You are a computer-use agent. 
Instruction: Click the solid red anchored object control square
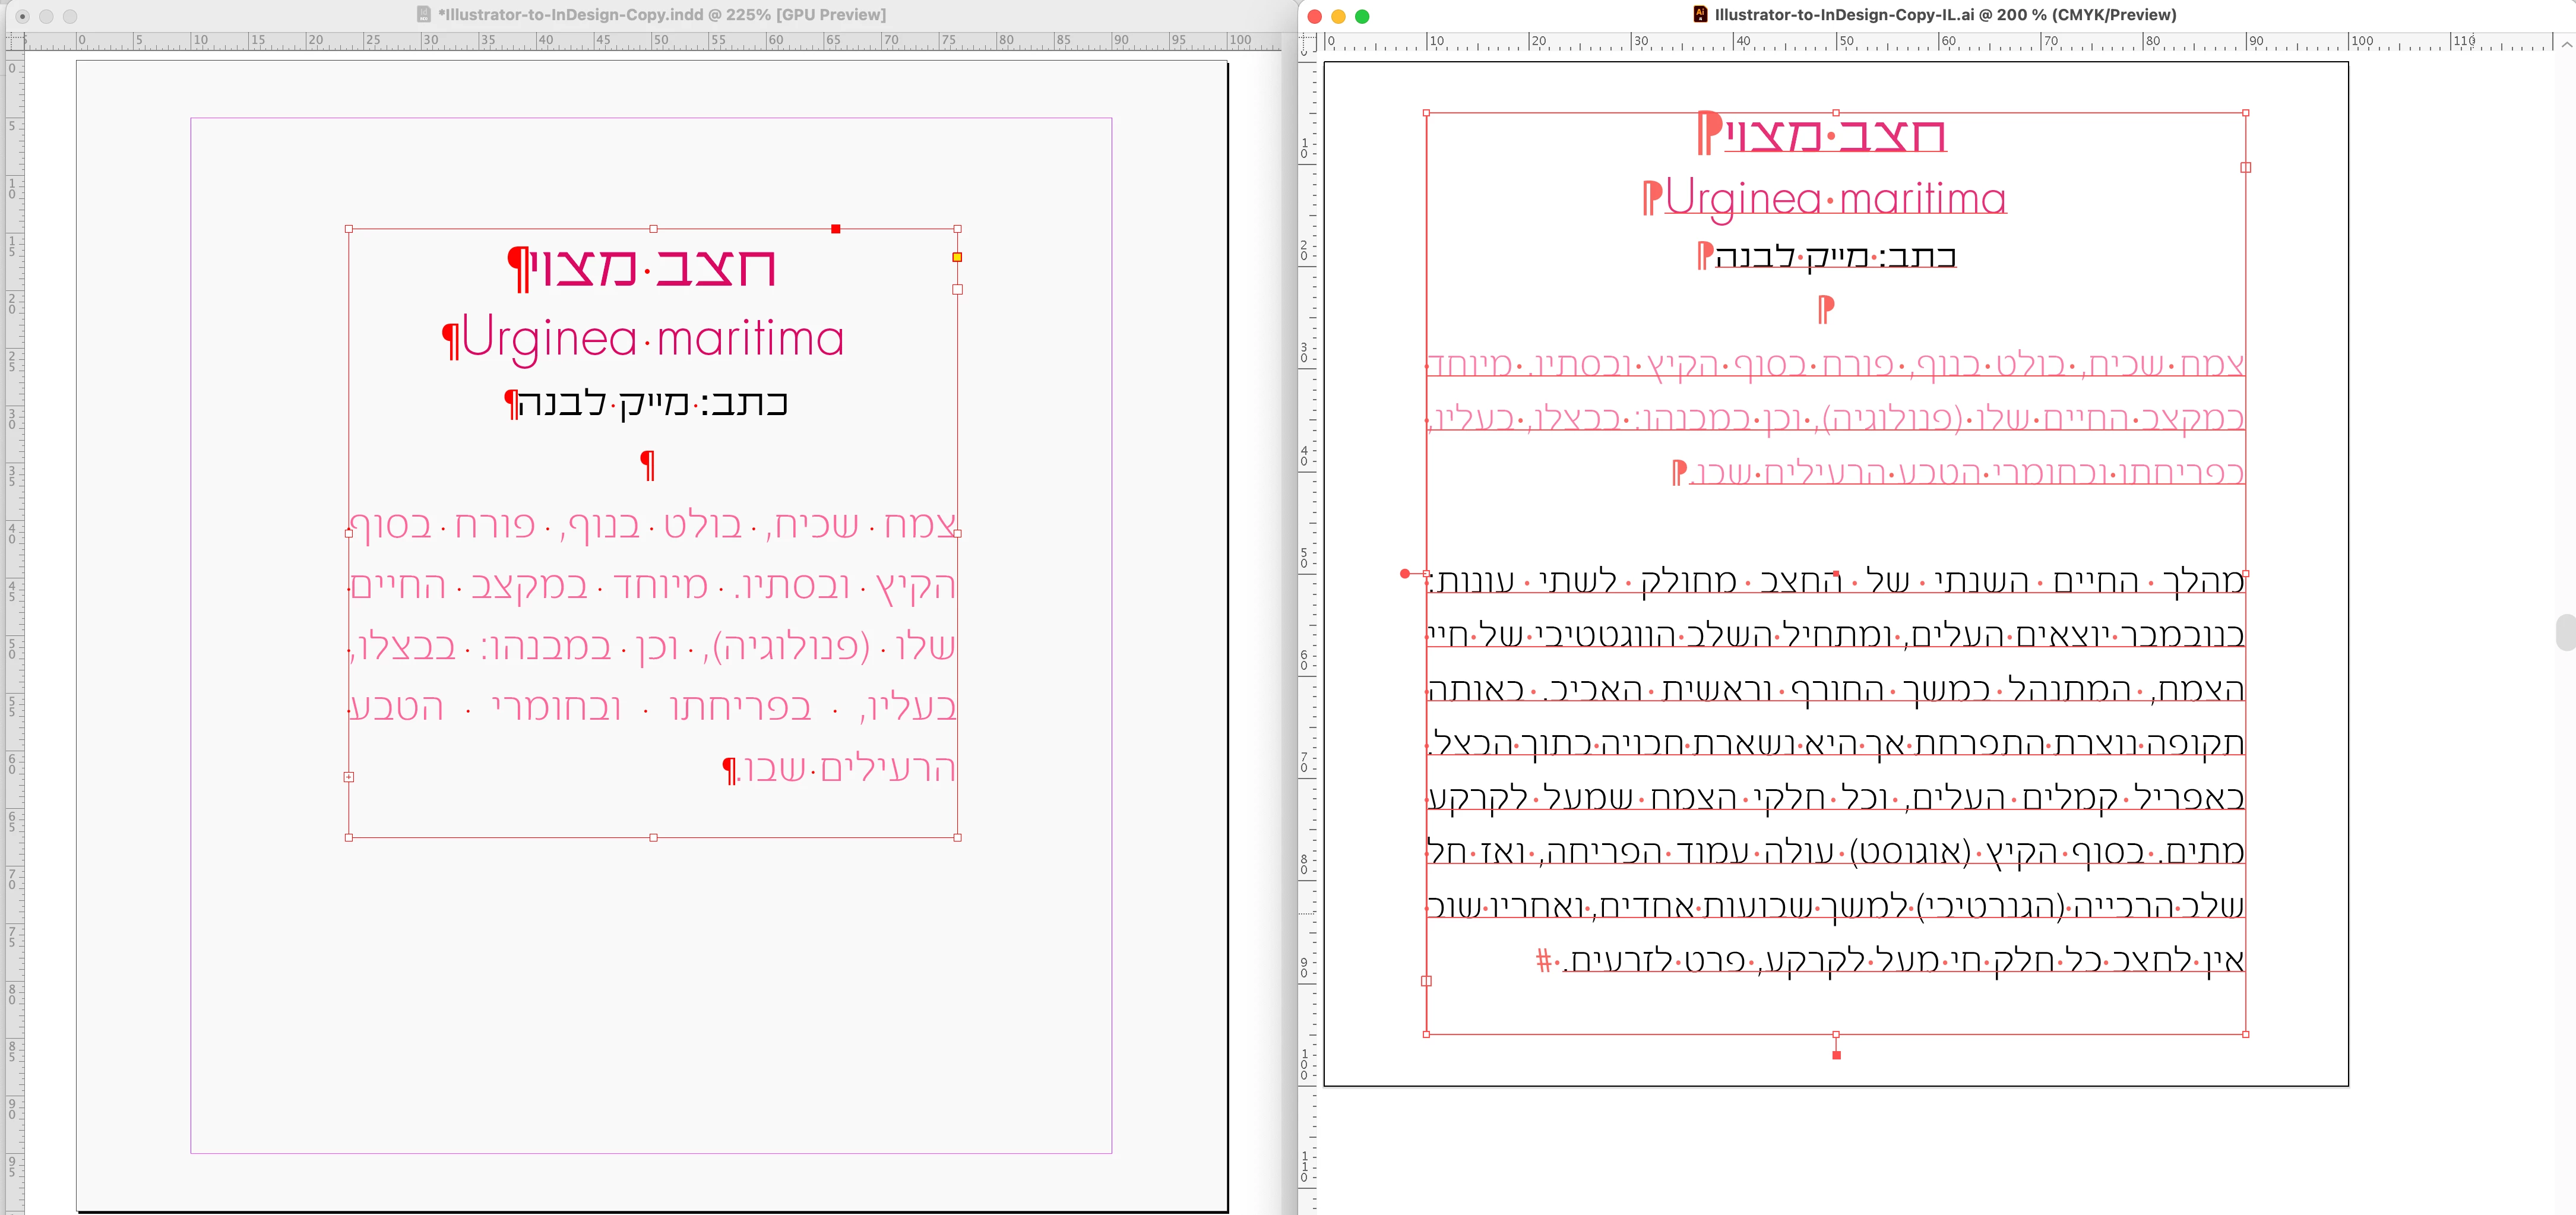[836, 229]
